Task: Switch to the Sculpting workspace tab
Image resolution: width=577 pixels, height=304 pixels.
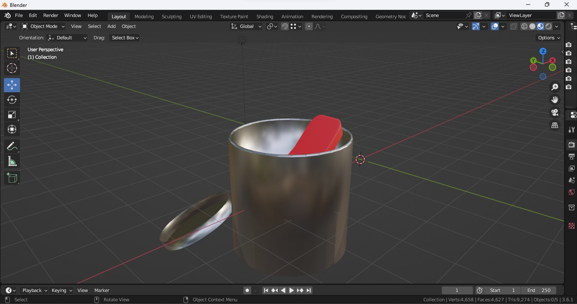Action: [172, 17]
